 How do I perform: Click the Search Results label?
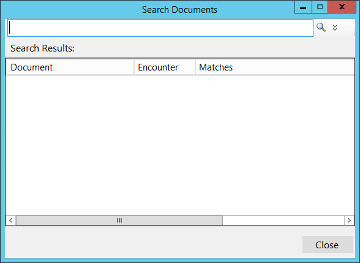(x=42, y=48)
